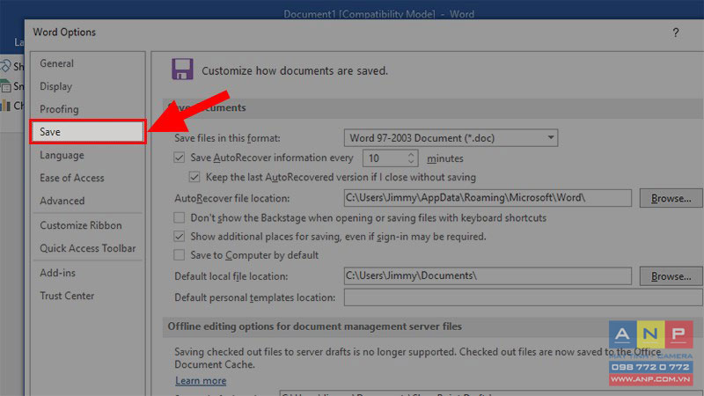Screen dimensions: 704x396
Task: Go to Proofing options
Action: (88, 109)
